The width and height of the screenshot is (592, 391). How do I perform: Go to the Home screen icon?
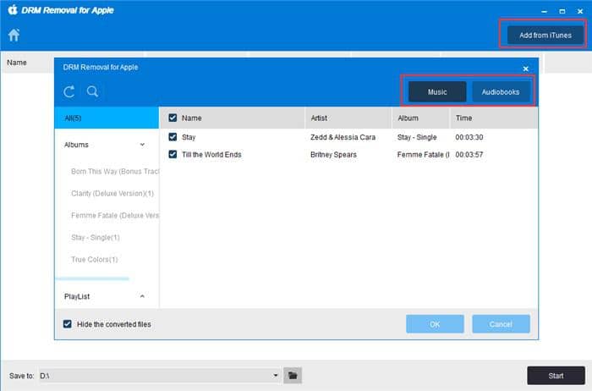14,35
